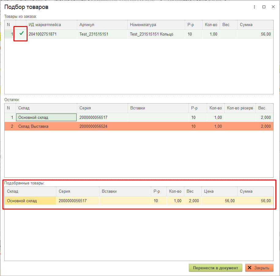Screen dimensions: 280x276
Task: Open the three-dot more options menu
Action: pos(254,7)
